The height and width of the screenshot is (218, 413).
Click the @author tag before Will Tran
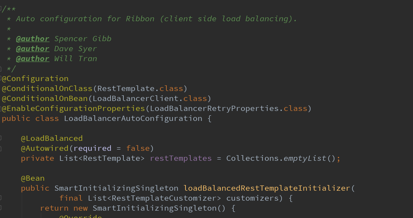click(33, 59)
